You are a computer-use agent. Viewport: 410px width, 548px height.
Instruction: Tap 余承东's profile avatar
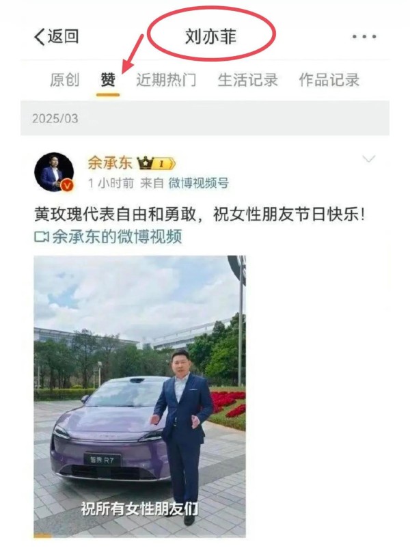tap(54, 172)
